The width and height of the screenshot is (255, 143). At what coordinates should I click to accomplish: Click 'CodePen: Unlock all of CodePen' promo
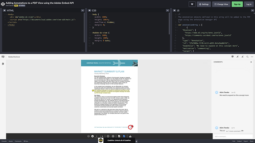(119, 140)
